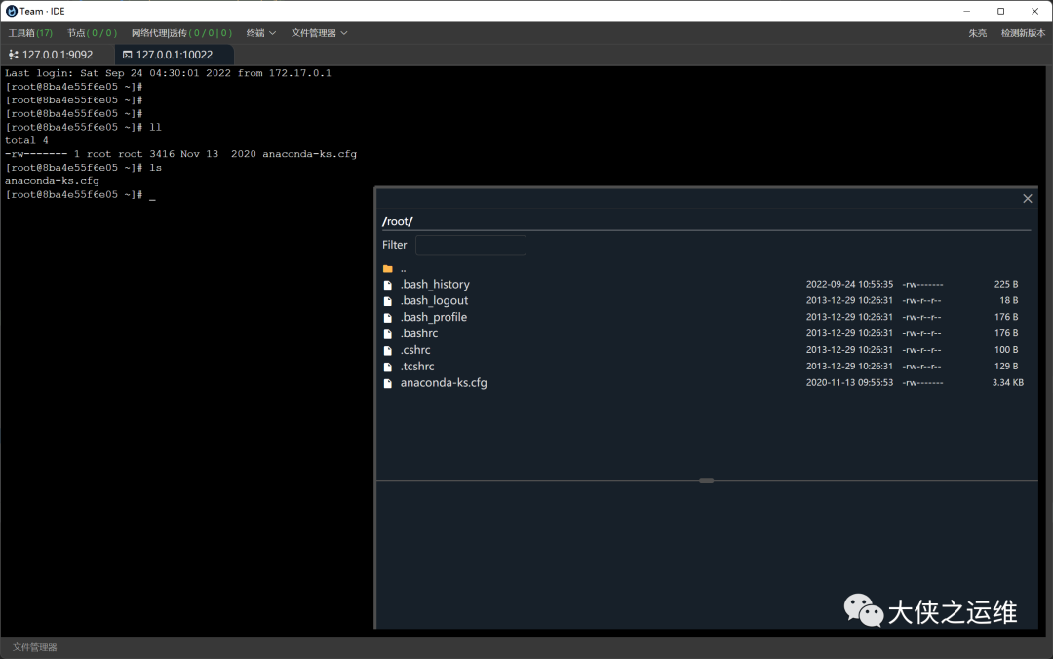Screen dimensions: 1053x659
Task: Expand the 文件管理器 dropdown
Action: click(x=320, y=33)
